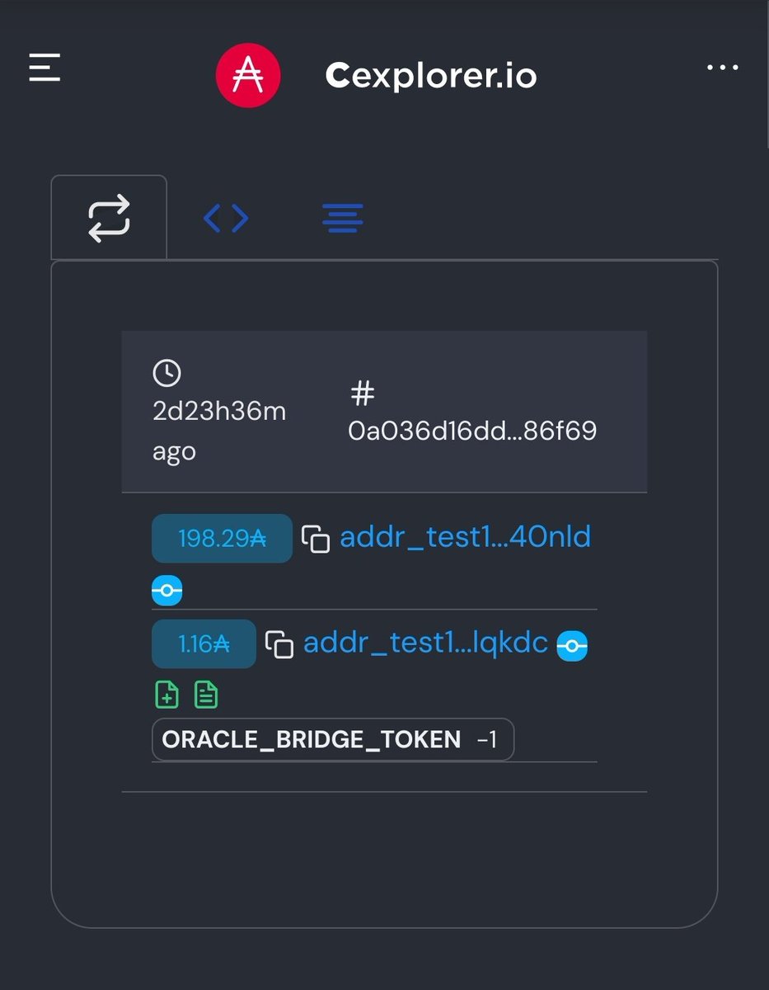Select the transfer arrows tab
Image resolution: width=769 pixels, height=990 pixels.
(x=109, y=218)
